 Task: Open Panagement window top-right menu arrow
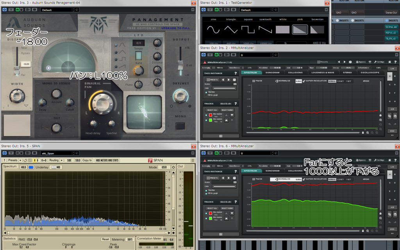193,10
